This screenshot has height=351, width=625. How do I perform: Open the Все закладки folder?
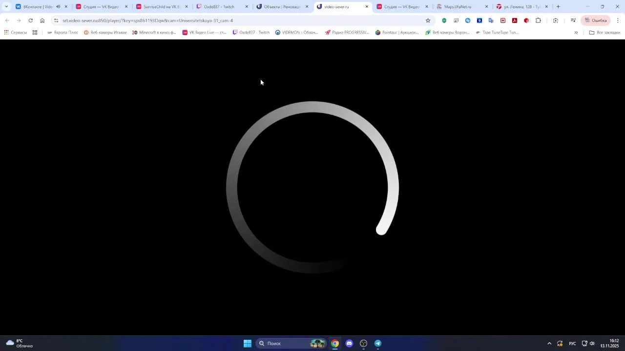coord(604,33)
